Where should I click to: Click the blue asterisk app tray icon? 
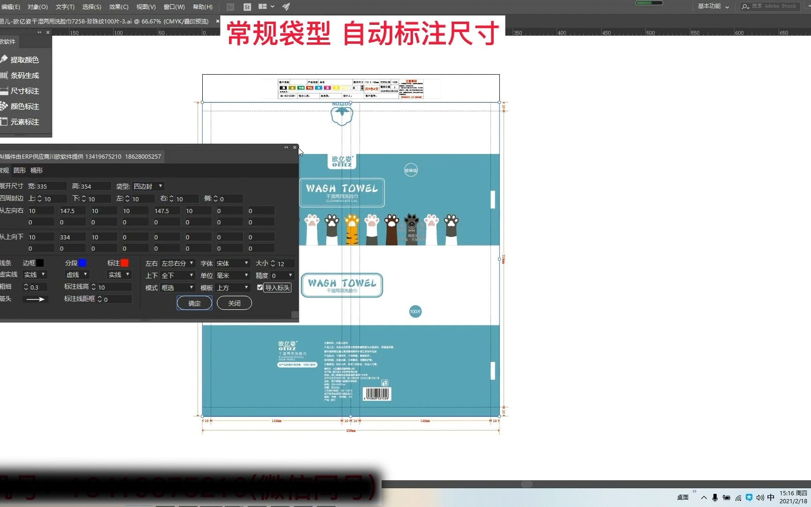(x=749, y=498)
